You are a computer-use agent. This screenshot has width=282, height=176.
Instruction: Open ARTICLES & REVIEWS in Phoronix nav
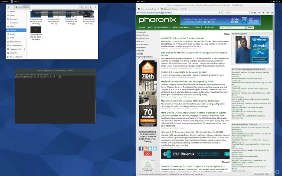click(159, 27)
